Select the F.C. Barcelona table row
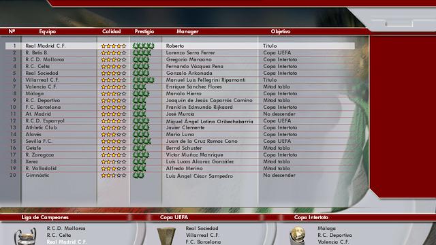The width and height of the screenshot is (436, 245). coord(180,108)
